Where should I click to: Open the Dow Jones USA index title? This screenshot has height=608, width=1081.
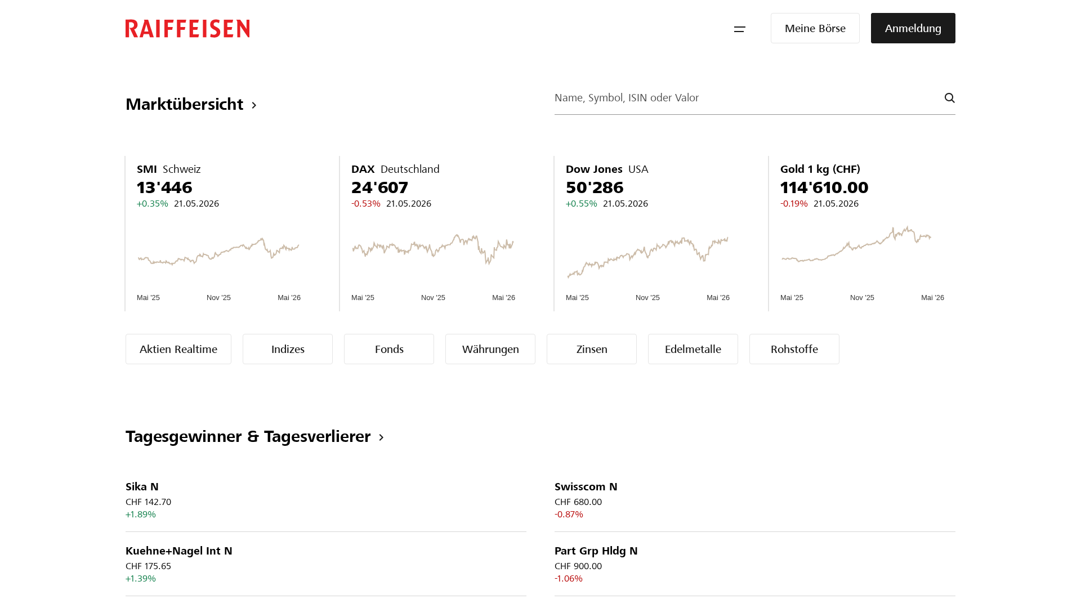click(607, 169)
